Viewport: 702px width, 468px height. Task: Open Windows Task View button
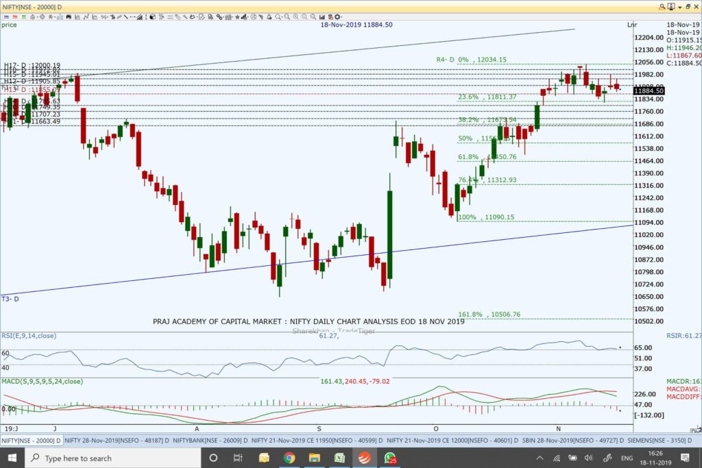pyautogui.click(x=238, y=458)
